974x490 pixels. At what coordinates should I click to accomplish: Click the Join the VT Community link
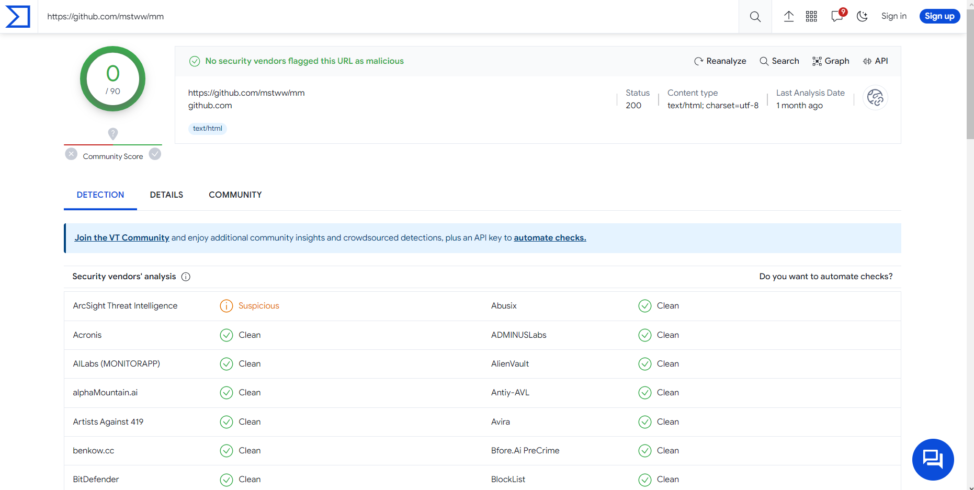point(122,238)
